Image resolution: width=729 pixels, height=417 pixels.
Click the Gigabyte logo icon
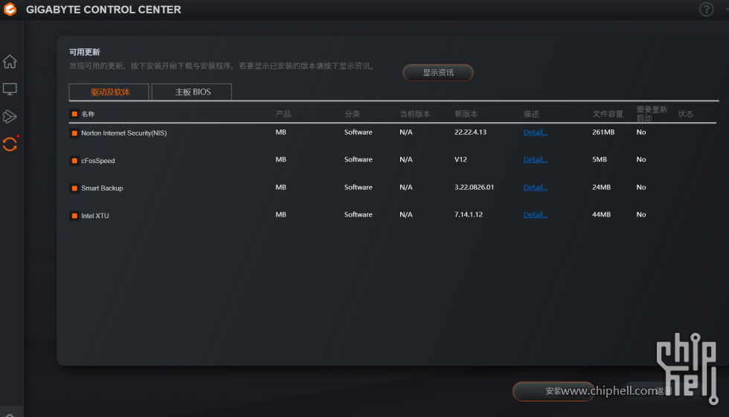tap(10, 9)
